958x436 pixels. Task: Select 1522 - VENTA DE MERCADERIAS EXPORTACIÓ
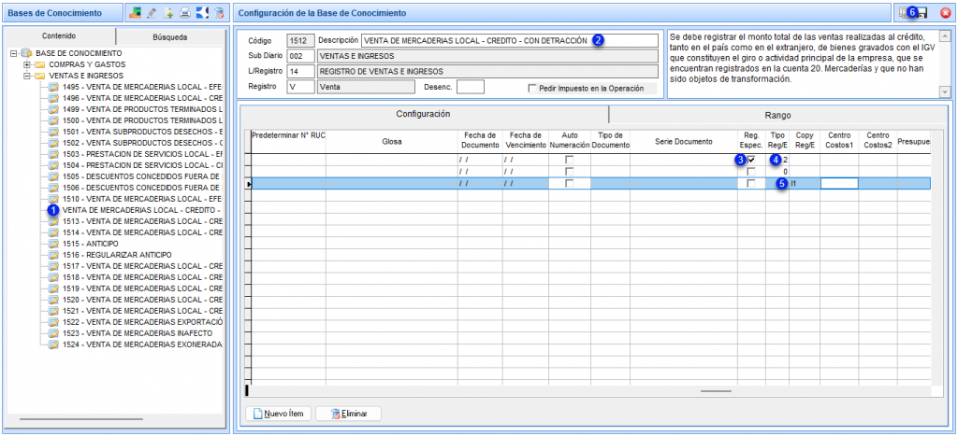[142, 322]
